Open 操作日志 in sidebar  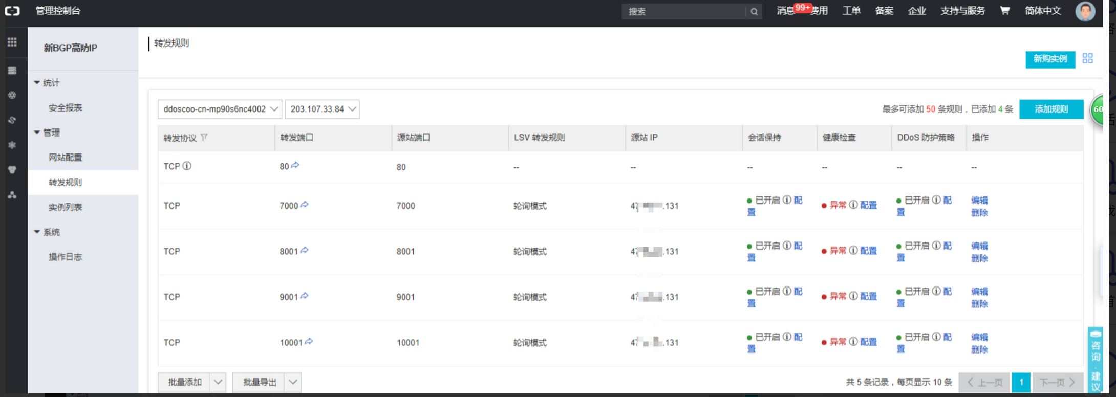[66, 257]
